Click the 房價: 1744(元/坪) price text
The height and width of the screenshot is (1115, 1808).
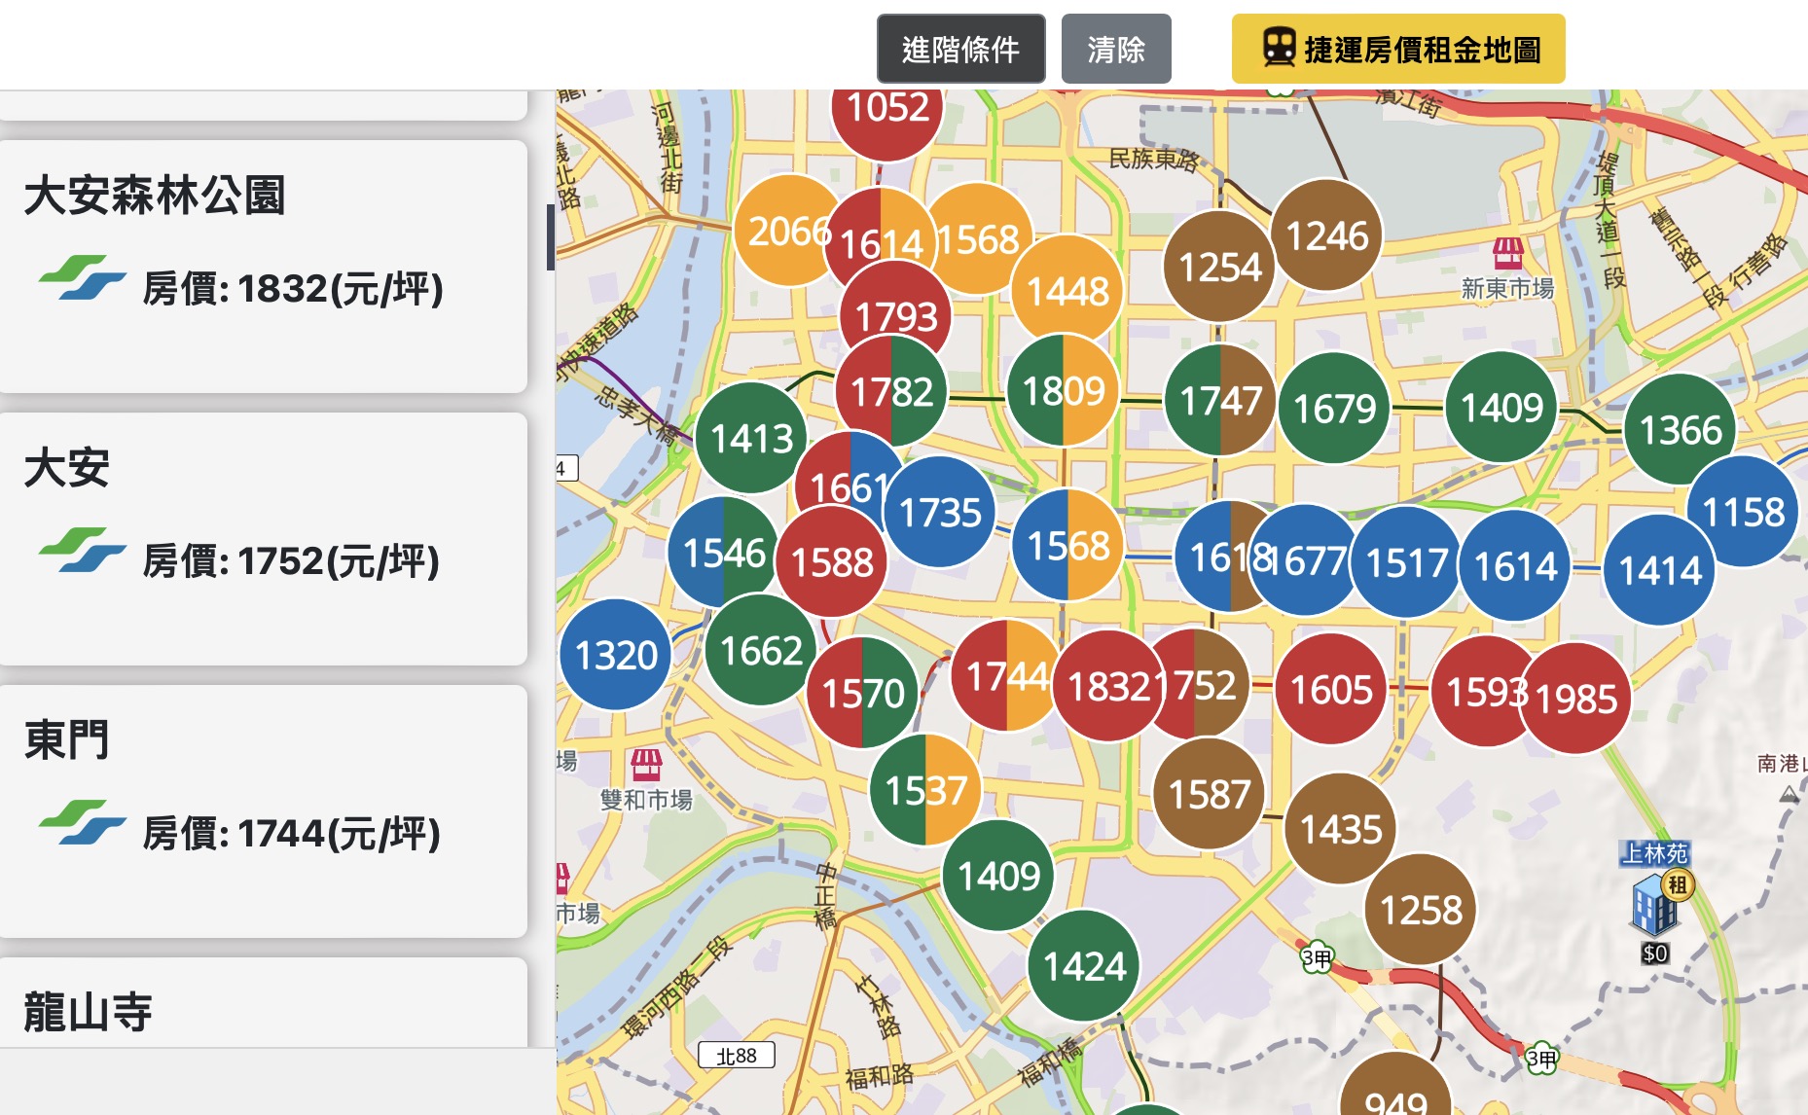pyautogui.click(x=291, y=834)
